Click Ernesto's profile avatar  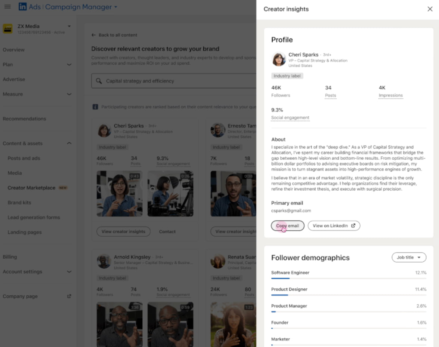[218, 130]
